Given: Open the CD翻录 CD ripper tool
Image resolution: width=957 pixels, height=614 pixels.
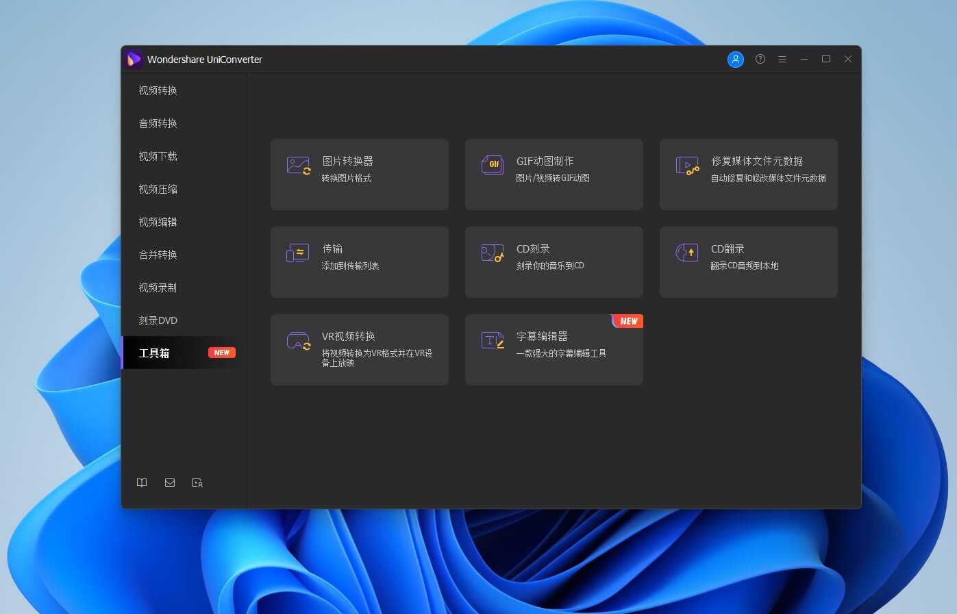Looking at the screenshot, I should [x=748, y=261].
